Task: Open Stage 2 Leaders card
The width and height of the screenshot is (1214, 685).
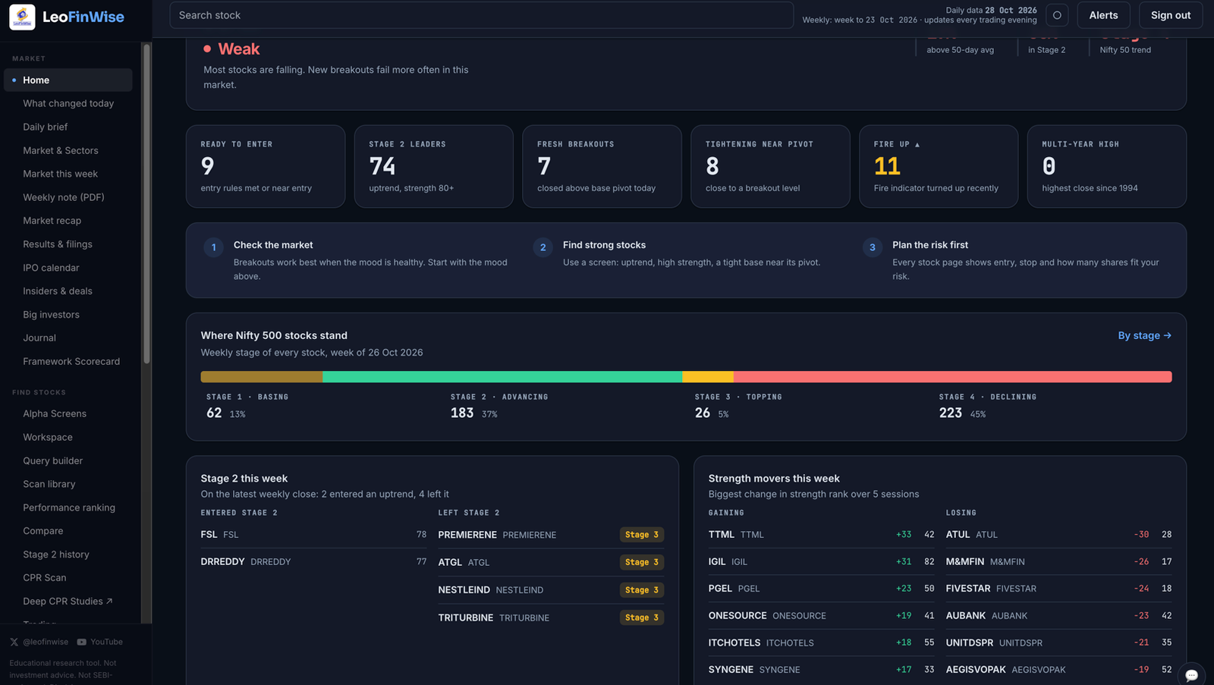Action: coord(433,166)
